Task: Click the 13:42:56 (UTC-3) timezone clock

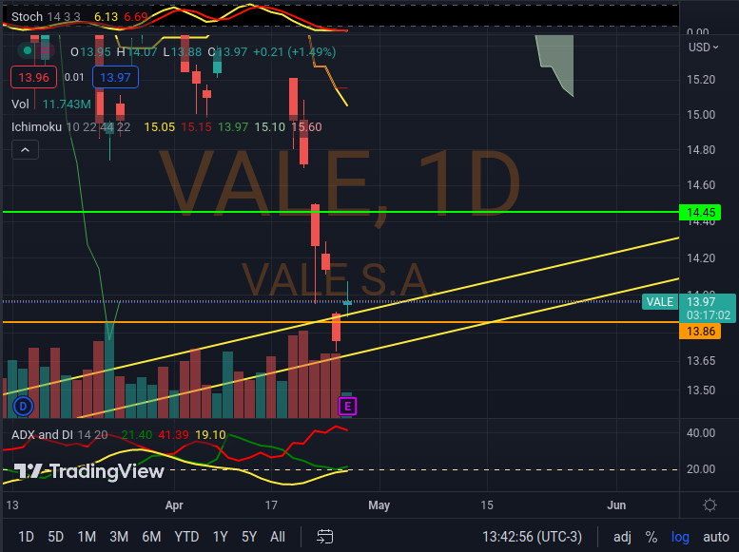Action: tap(532, 537)
